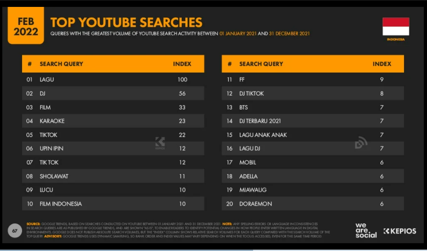
Task: Click the FEB 2022 orange badge
Action: click(26, 26)
